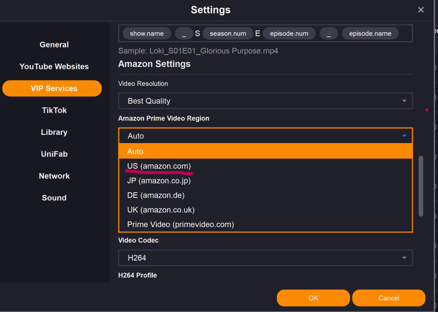
Task: Switch to Network settings
Action: (x=54, y=176)
